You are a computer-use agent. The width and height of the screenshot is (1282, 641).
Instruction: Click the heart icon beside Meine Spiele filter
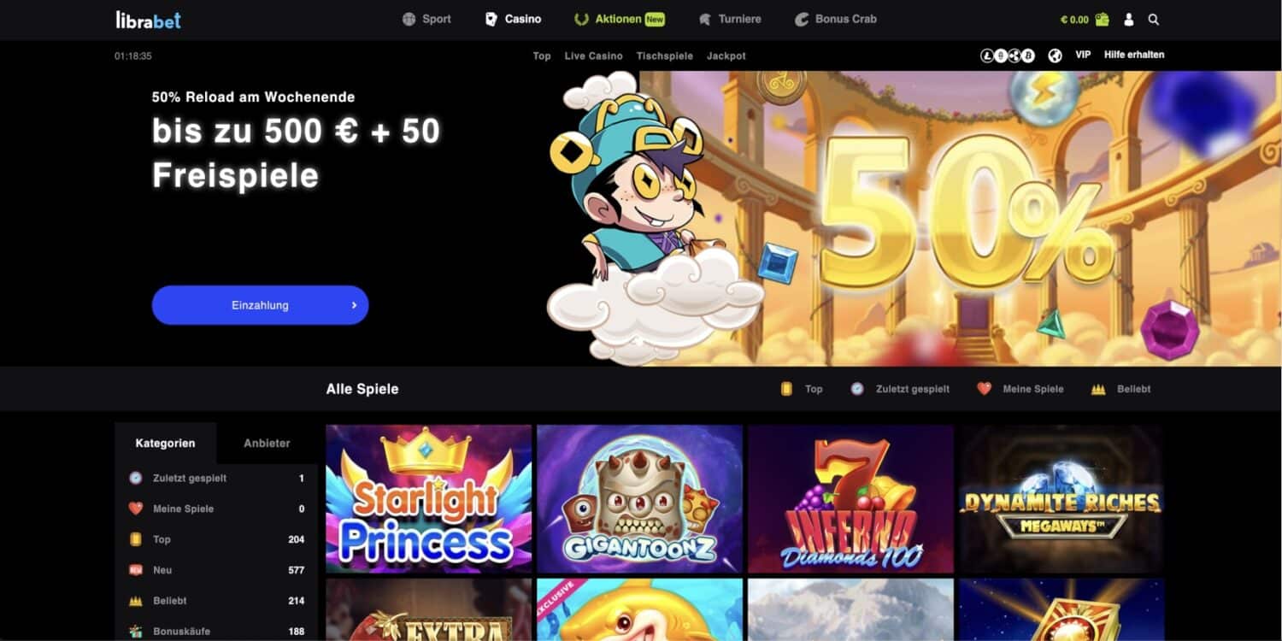[984, 389]
